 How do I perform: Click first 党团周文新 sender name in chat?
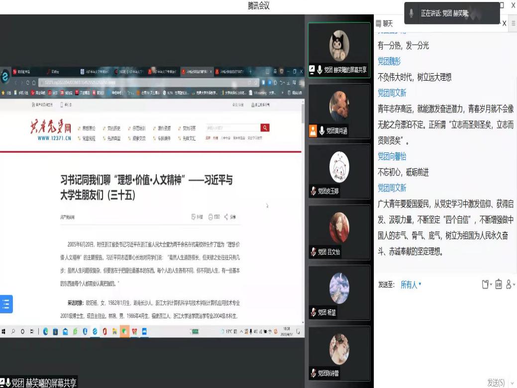click(392, 93)
